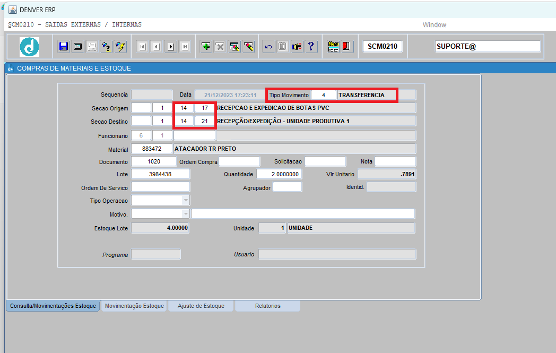The height and width of the screenshot is (353, 556).
Task: Go to the next record
Action: (x=171, y=47)
